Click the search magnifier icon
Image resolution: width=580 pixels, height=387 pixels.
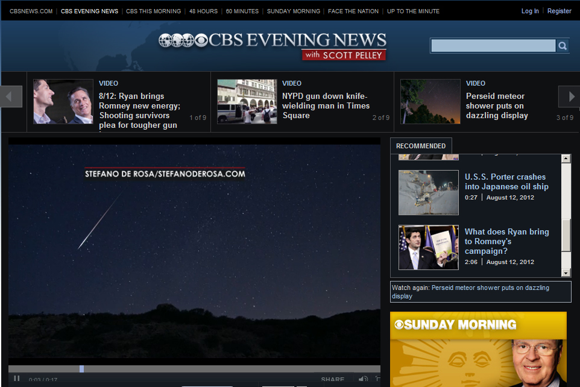(x=562, y=46)
